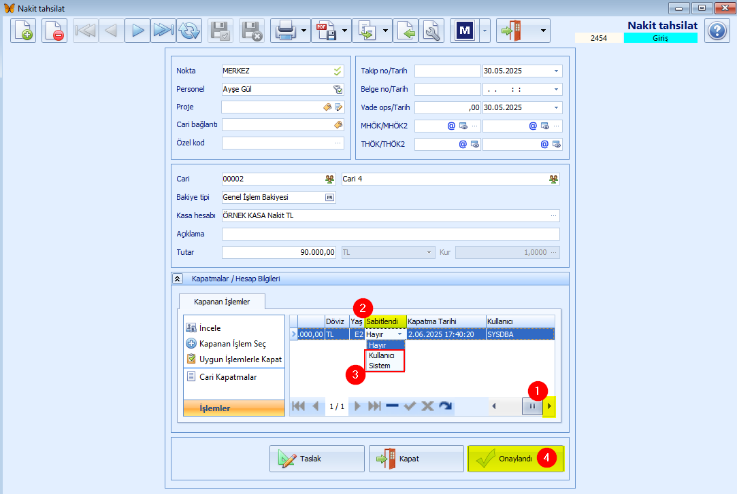Click the Nokta field checkmark icon
Screen dimensions: 737x494
click(x=338, y=71)
